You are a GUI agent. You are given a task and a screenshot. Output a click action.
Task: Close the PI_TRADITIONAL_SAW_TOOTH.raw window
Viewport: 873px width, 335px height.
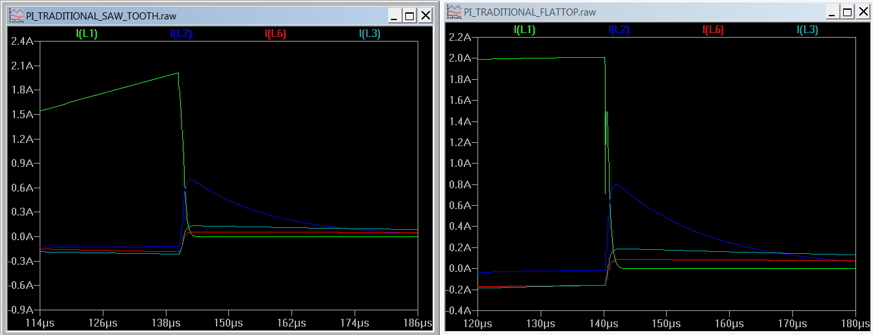click(425, 16)
